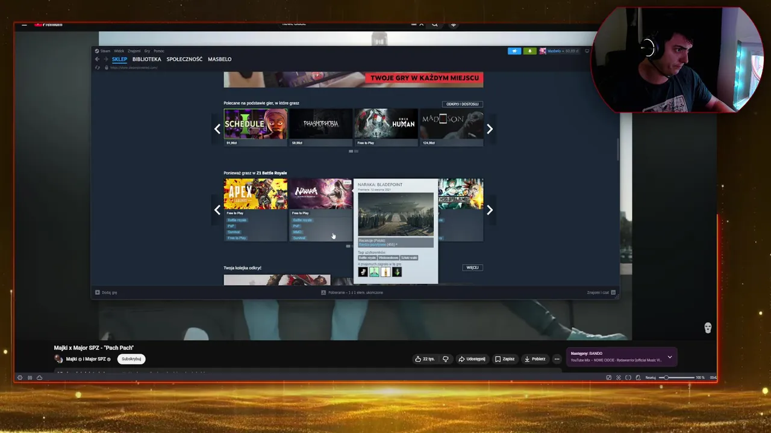Next arrow in Z1 Battle Royale carousel
Image resolution: width=771 pixels, height=433 pixels.
tap(490, 210)
